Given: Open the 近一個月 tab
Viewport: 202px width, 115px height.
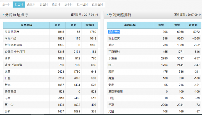Looking at the screenshot, I should click(82, 4).
